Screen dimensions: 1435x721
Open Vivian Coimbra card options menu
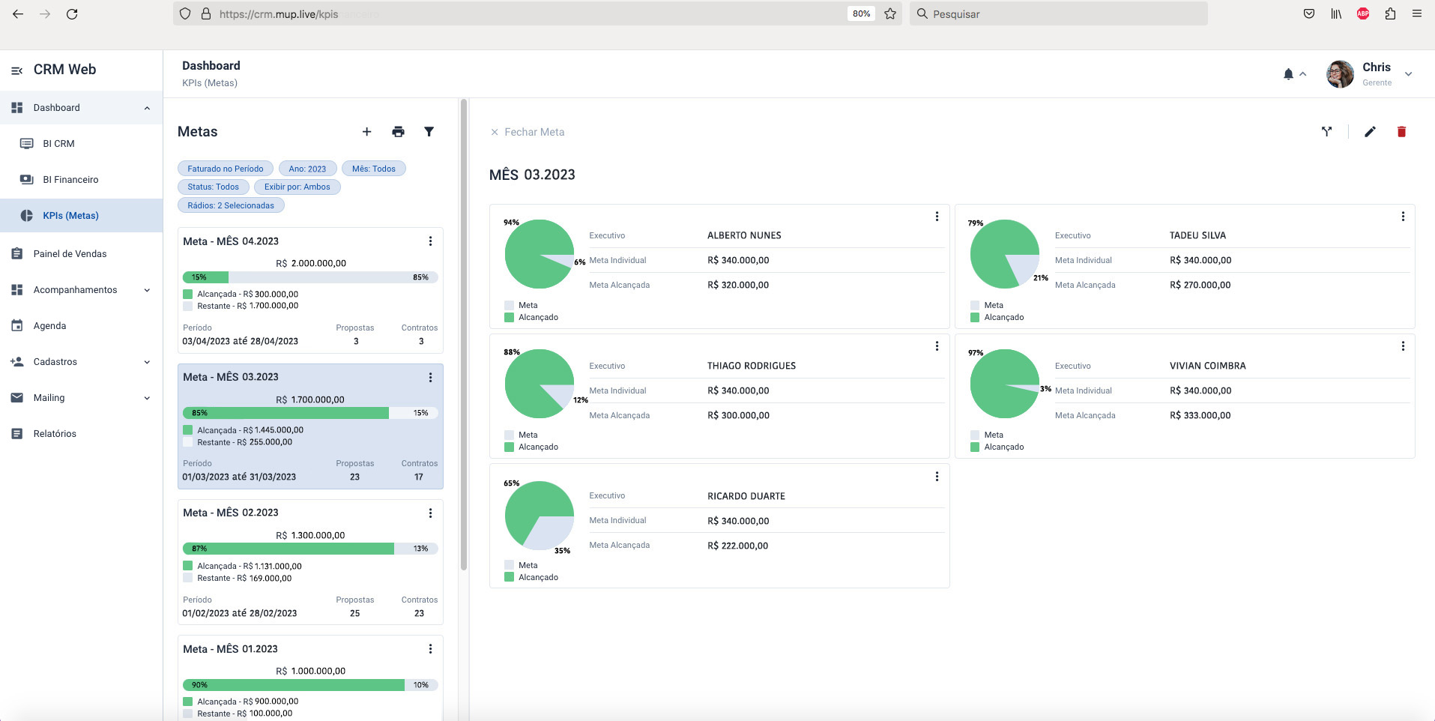pos(1403,346)
